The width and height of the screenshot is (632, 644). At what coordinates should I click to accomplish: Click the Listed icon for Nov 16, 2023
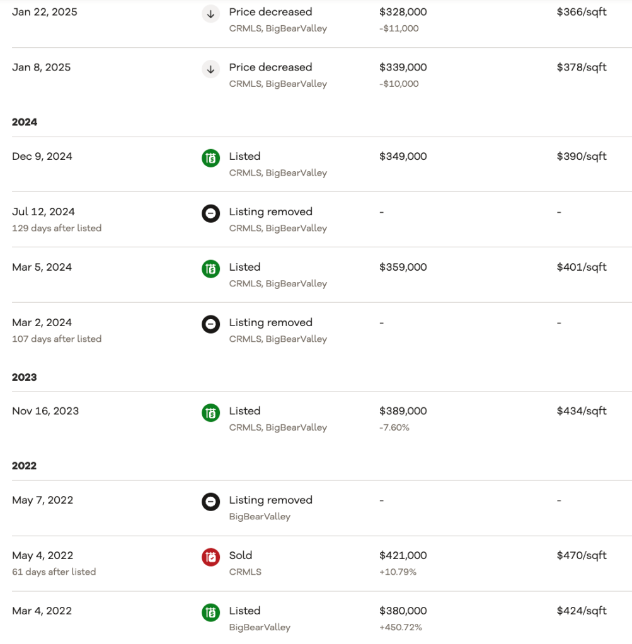point(210,413)
